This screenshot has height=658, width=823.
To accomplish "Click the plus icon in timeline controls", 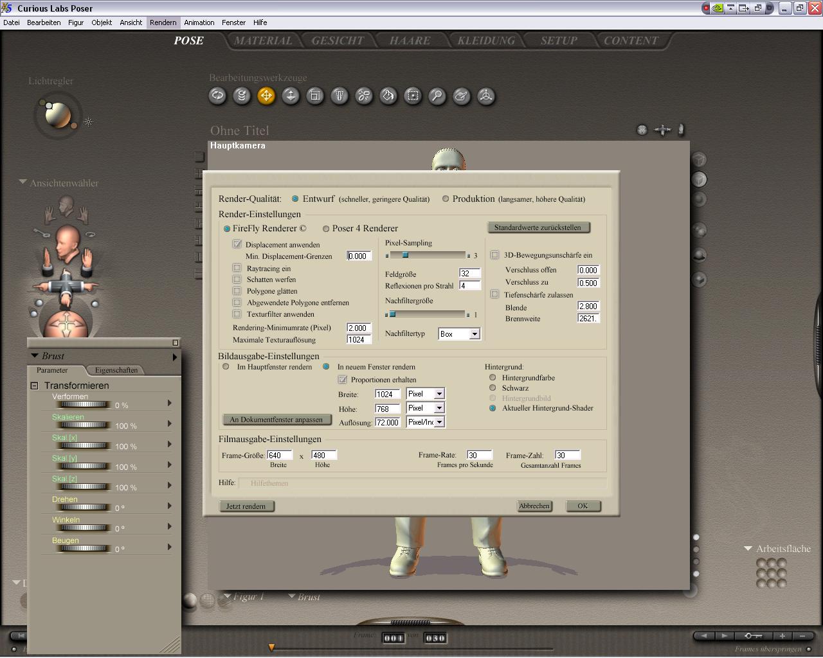I will tap(782, 636).
